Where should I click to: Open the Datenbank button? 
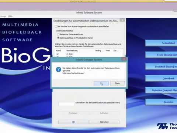pos(161,78)
